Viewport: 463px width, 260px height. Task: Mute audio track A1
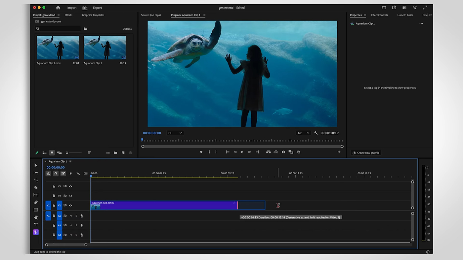[70, 216]
